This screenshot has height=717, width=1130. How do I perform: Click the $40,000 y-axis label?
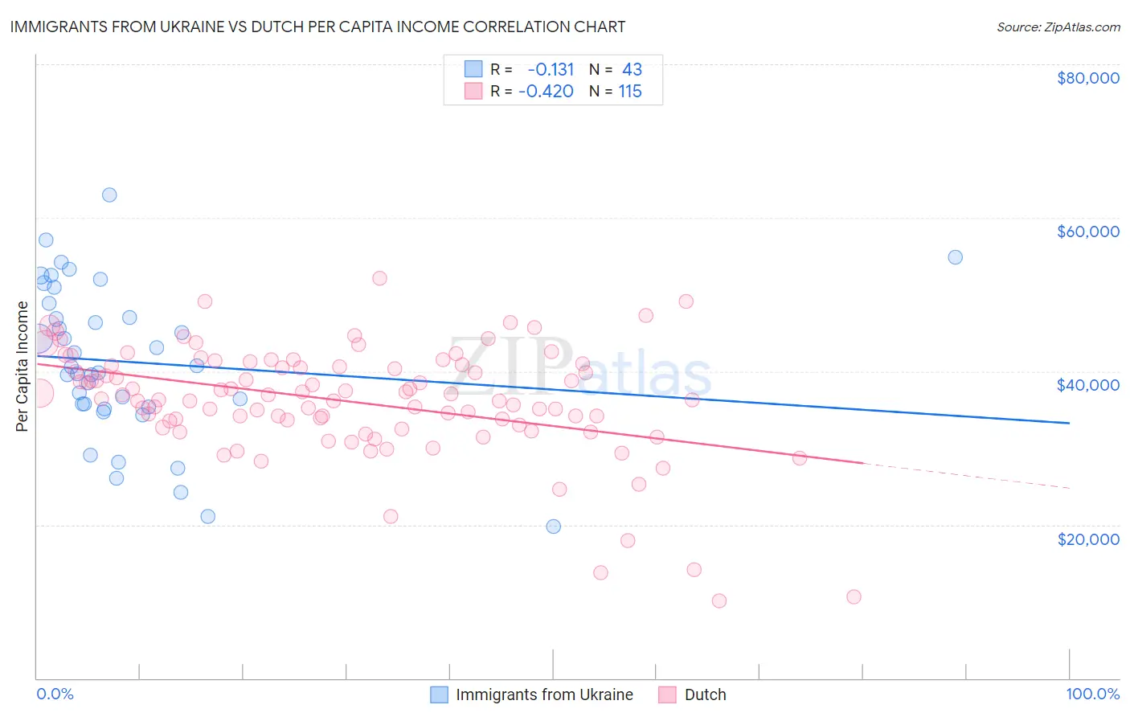(x=1088, y=385)
